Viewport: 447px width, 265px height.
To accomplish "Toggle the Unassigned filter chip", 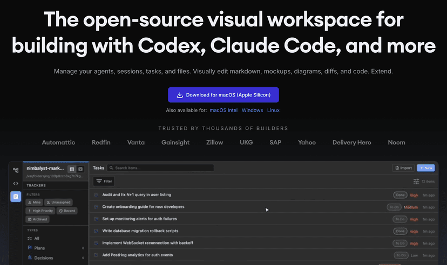I will [58, 203].
